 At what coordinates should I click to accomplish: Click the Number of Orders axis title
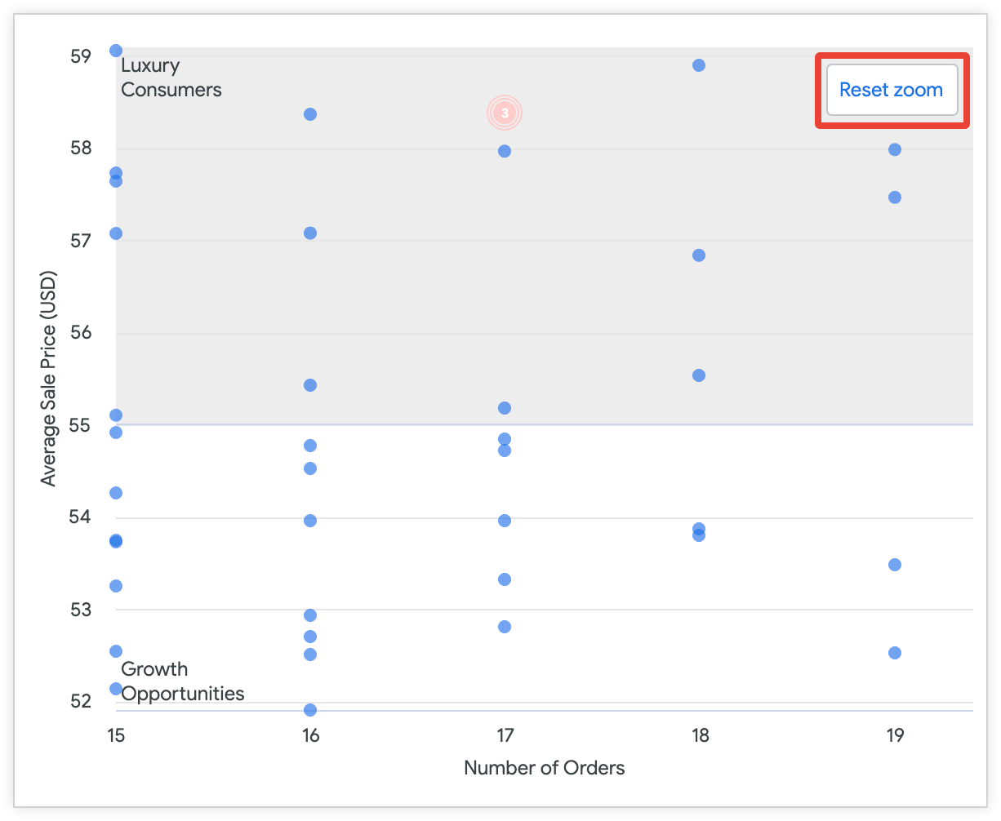[x=545, y=768]
